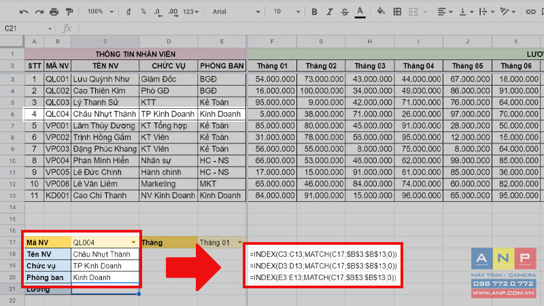The height and width of the screenshot is (306, 544).
Task: Click the Undo icon
Action: pyautogui.click(x=24, y=12)
